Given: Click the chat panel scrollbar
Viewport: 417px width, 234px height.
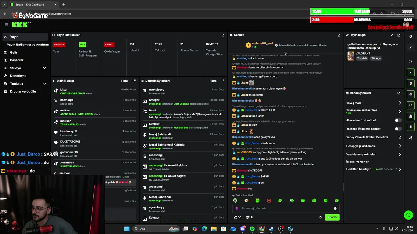Looking at the screenshot, I should click(x=343, y=187).
